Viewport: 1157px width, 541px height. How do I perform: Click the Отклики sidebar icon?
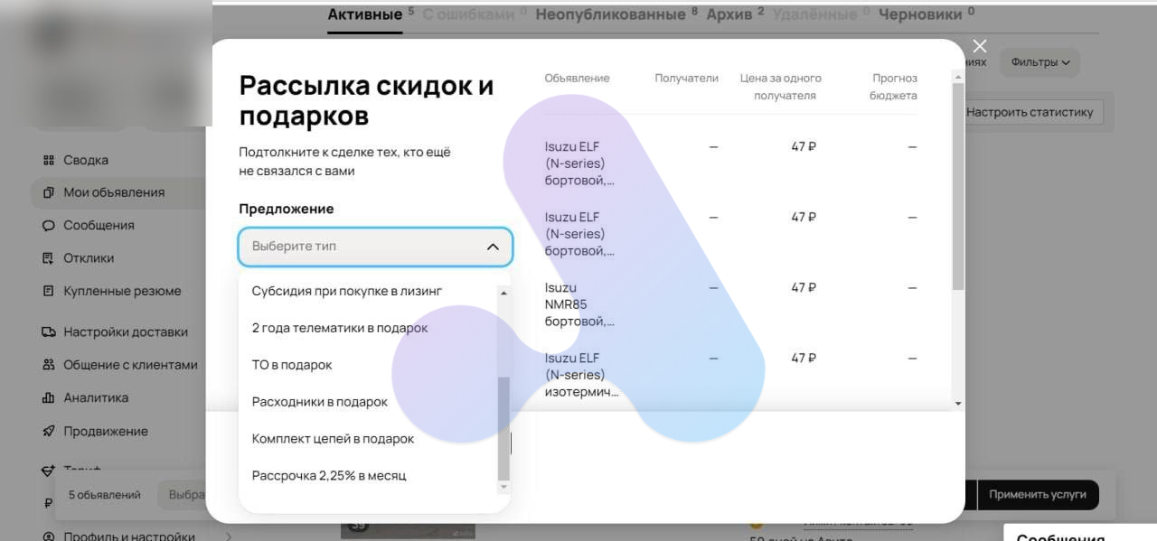click(x=49, y=258)
